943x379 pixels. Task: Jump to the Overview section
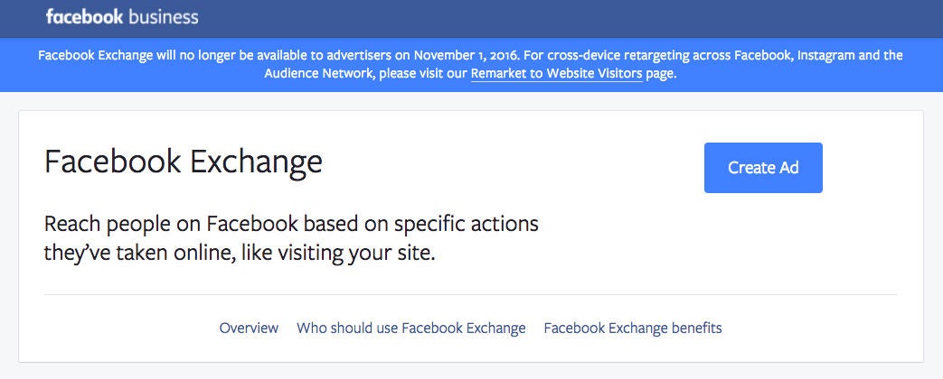[x=249, y=328]
